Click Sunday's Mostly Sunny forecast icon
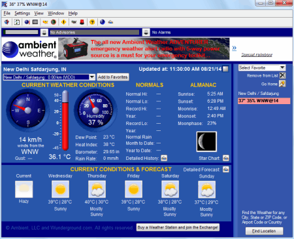The image size is (294, 239). [207, 189]
